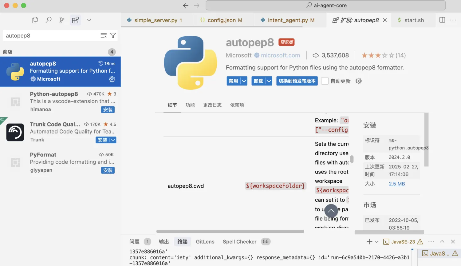Open terminal panel more actions ellipsis
This screenshot has width=461, height=266.
pyautogui.click(x=431, y=242)
